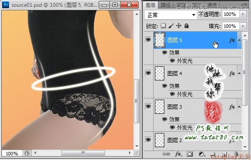251x160 pixels.
Task: Switch to the 路径 tab
Action: tap(166, 6)
